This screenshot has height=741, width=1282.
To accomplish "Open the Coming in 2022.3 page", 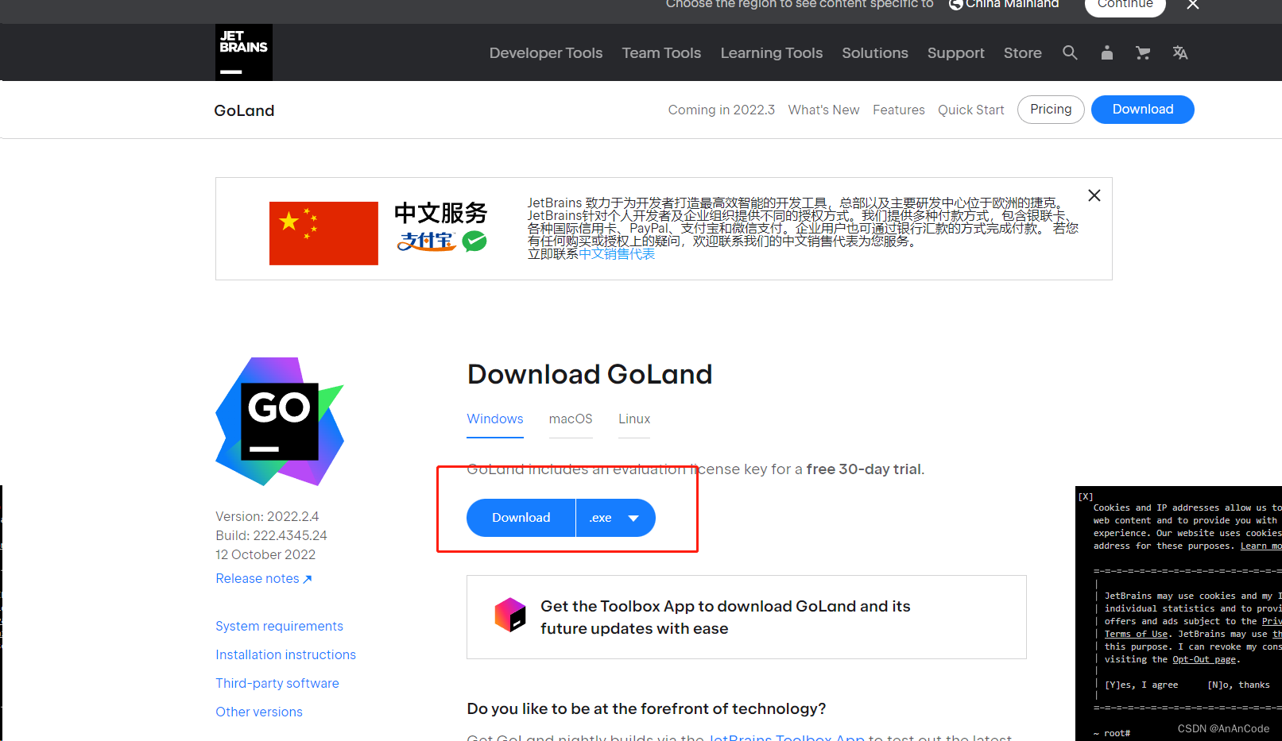I will pyautogui.click(x=722, y=110).
